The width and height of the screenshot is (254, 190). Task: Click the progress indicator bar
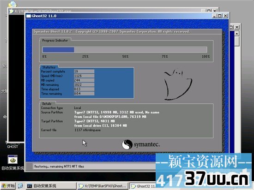click(x=125, y=50)
